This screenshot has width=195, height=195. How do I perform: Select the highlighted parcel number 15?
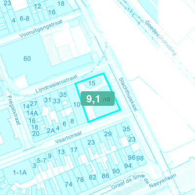92,83
